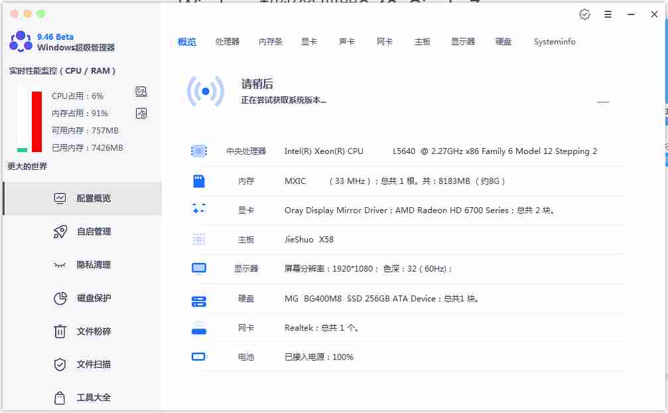Click the 显示器 monitor icon

[x=199, y=268]
